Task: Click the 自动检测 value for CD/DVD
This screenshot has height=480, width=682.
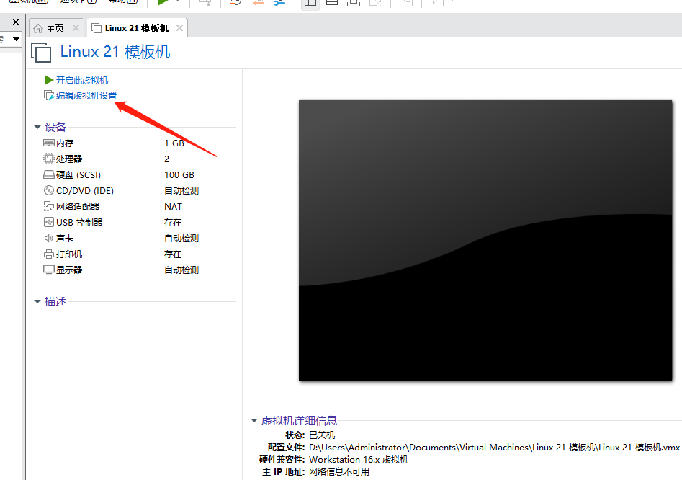Action: (x=181, y=190)
